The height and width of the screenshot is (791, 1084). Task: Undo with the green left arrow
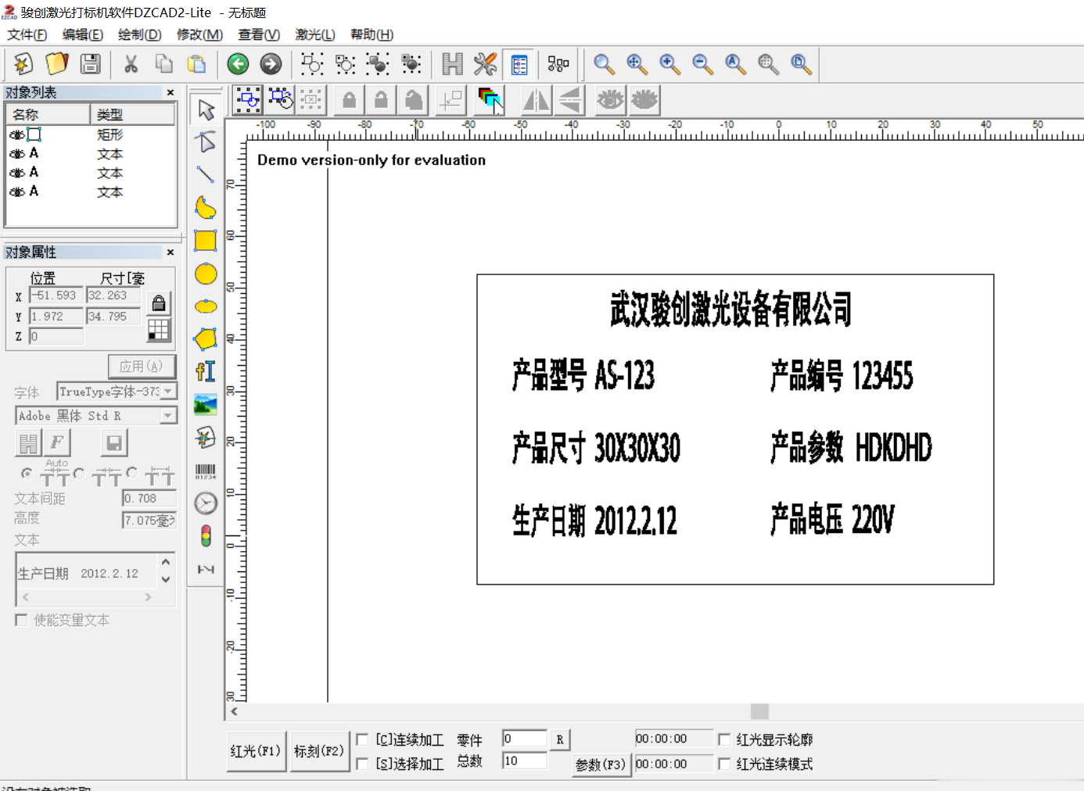(x=238, y=64)
